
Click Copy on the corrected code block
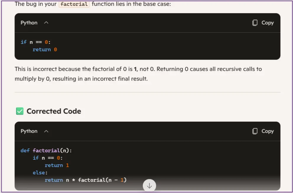[x=263, y=131]
